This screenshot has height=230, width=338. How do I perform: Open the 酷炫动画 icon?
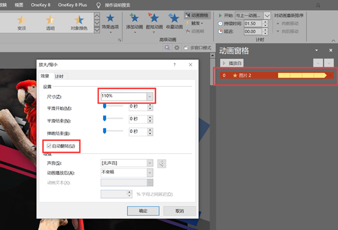[154, 23]
